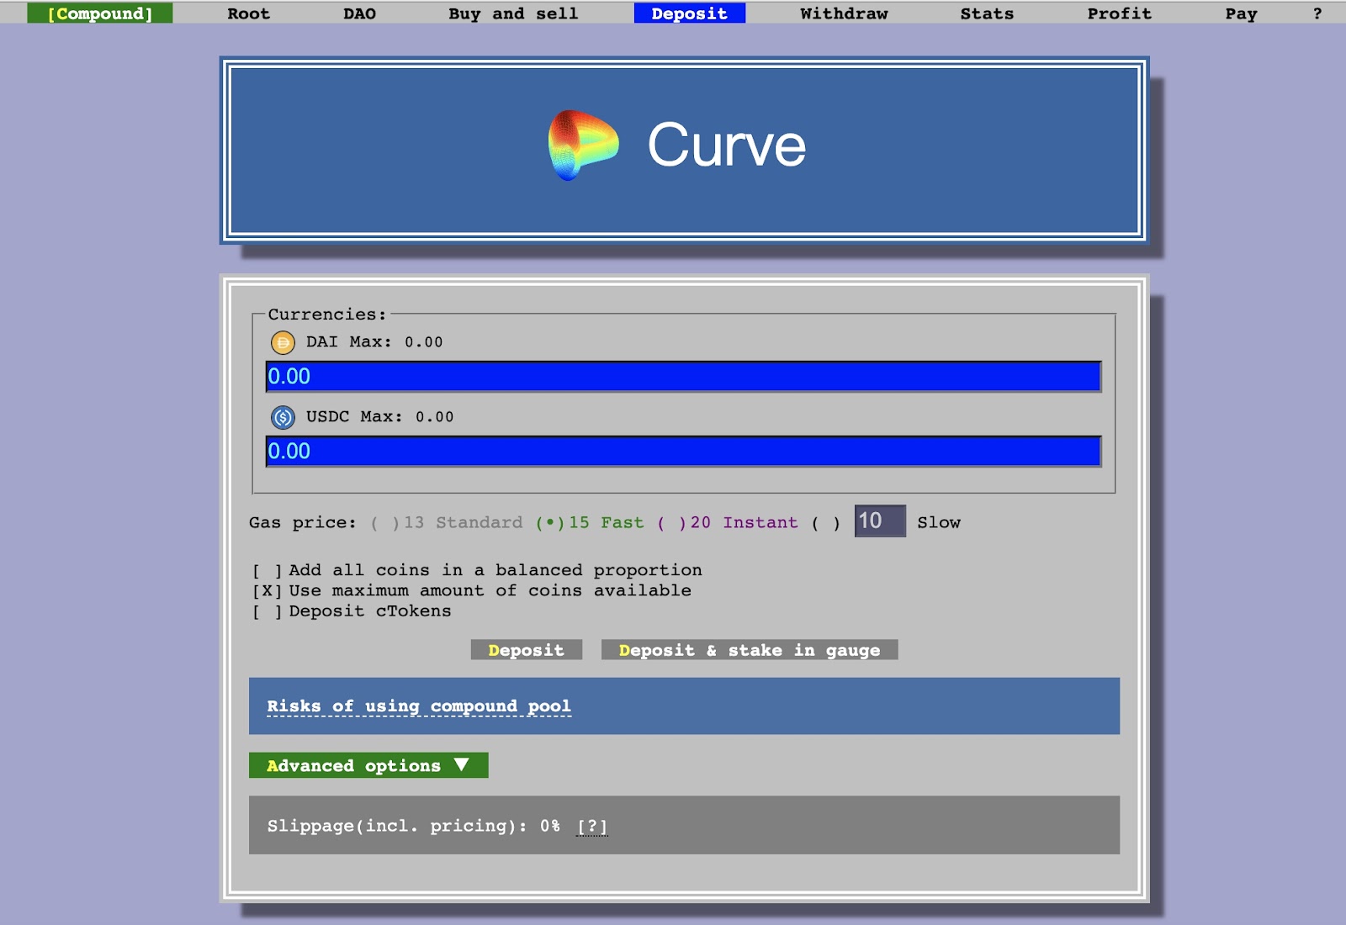
Task: Open the question mark help menu
Action: 1317,13
